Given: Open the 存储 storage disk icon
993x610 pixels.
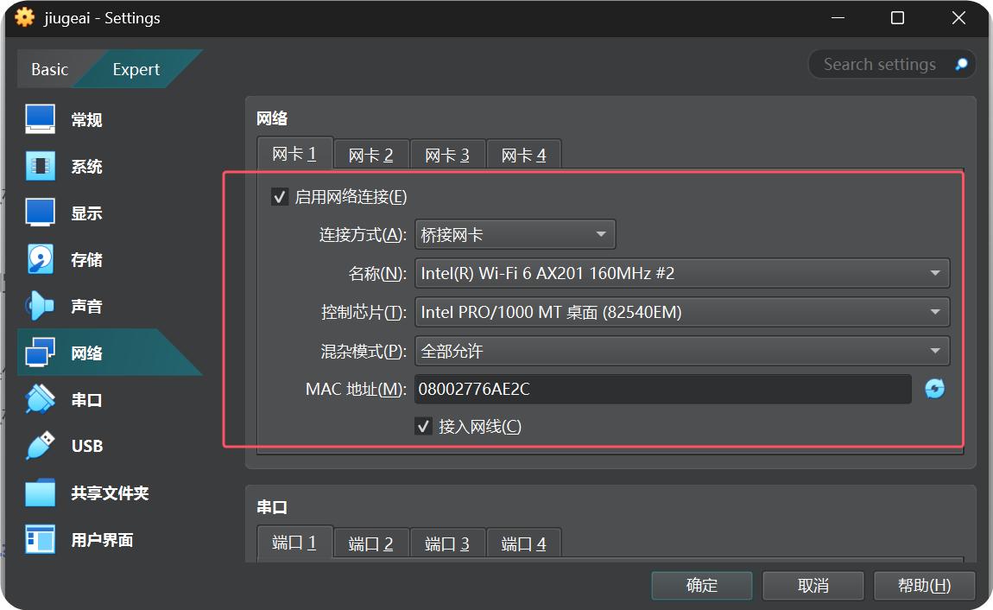Looking at the screenshot, I should 40,259.
